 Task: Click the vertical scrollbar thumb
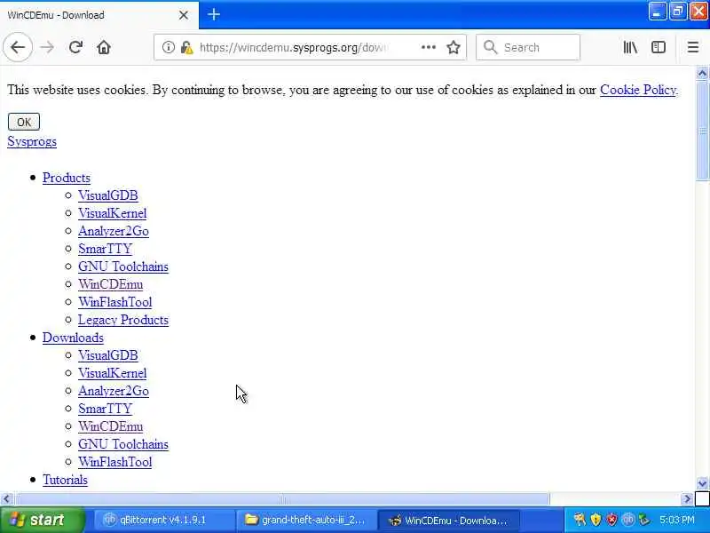[702, 131]
